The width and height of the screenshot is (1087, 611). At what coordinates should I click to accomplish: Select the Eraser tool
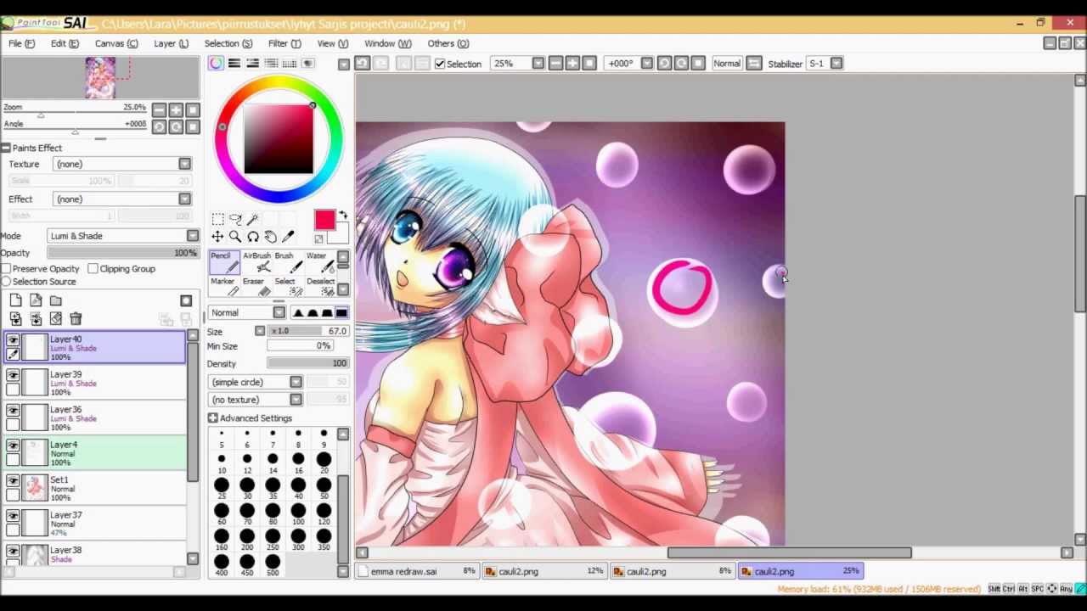[x=256, y=287]
